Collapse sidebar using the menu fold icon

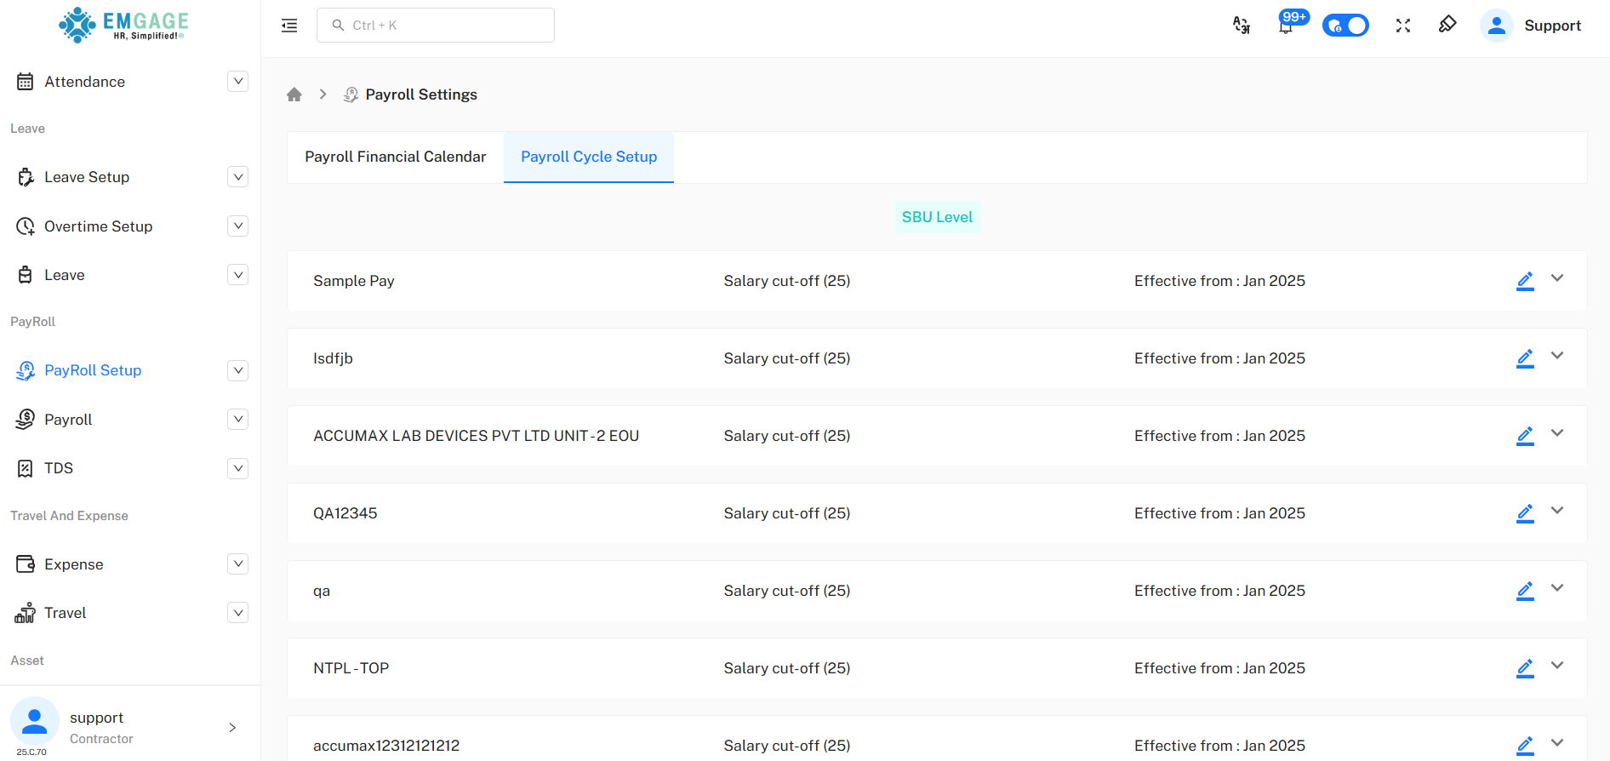(x=289, y=26)
